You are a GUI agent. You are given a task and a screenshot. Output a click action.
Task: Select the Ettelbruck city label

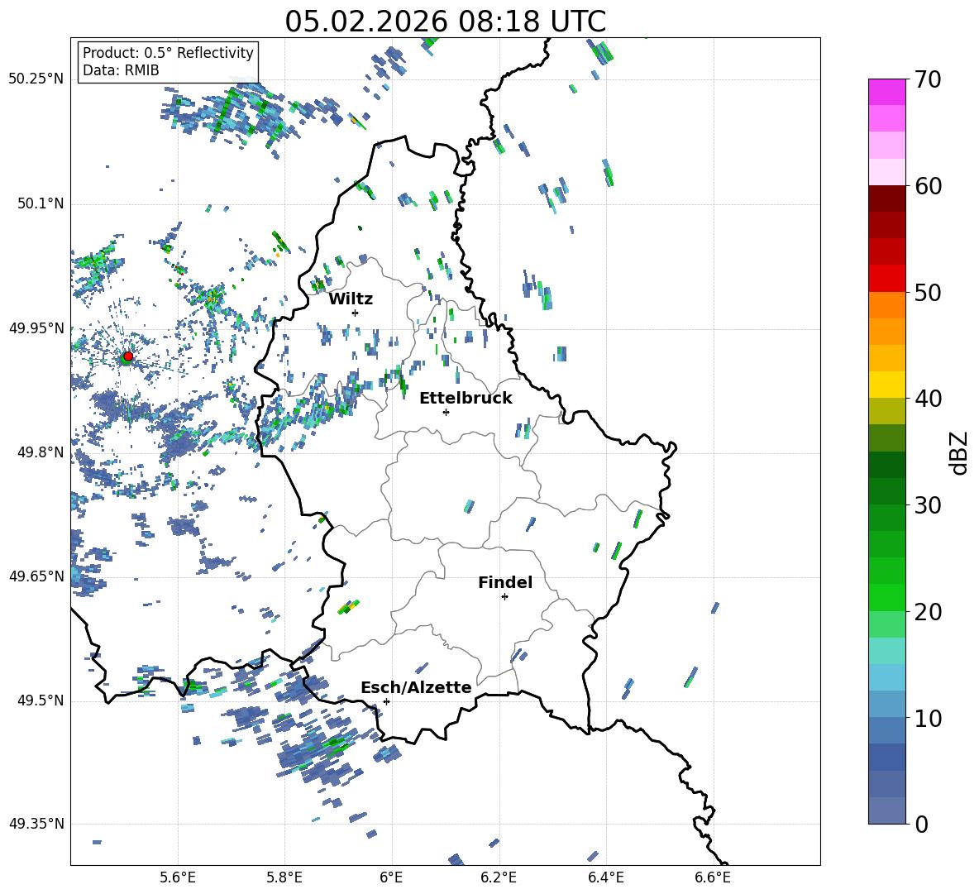pyautogui.click(x=466, y=398)
